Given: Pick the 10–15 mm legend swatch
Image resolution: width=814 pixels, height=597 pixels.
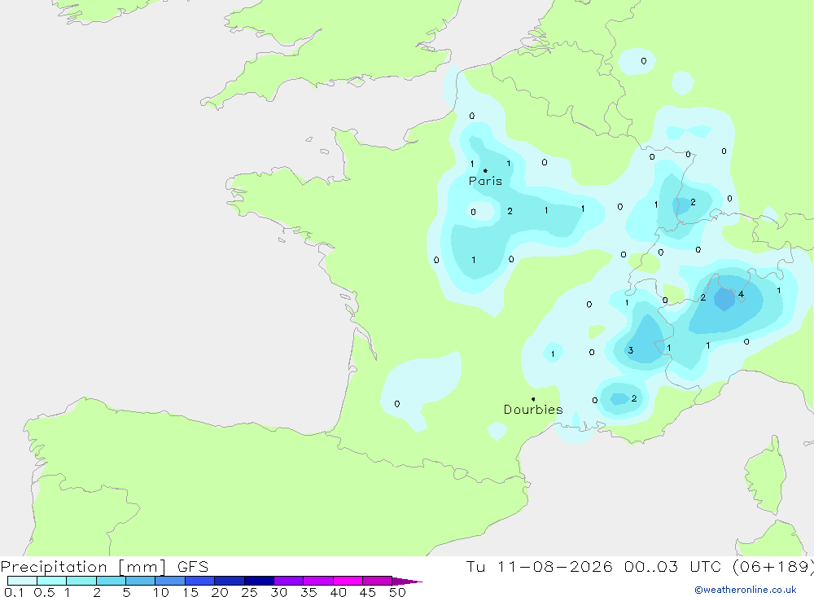Looking at the screenshot, I should [170, 581].
